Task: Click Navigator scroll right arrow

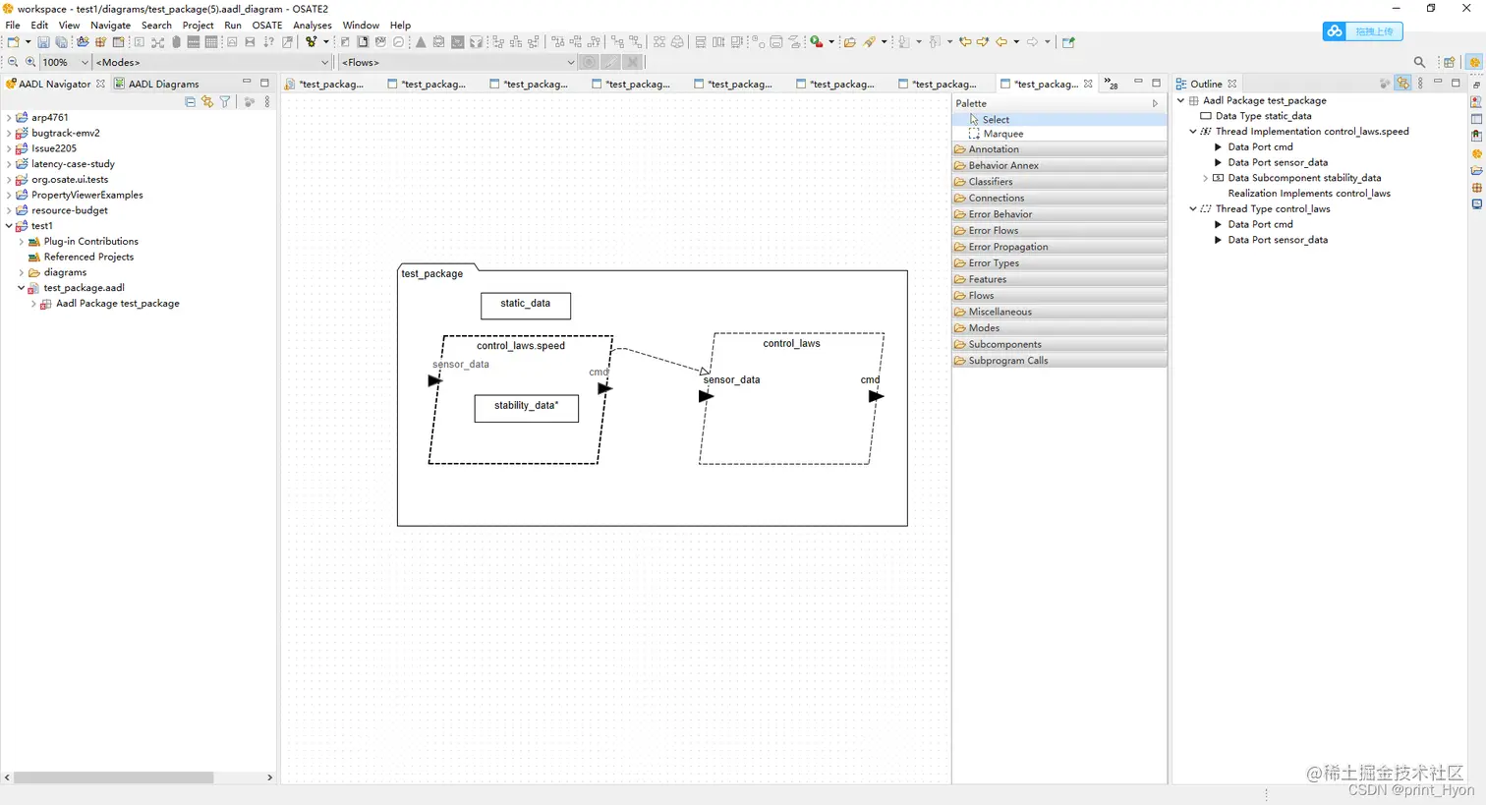Action: coord(269,777)
